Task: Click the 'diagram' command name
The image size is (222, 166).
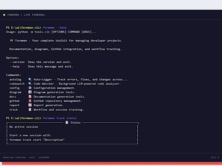Action: tap(15, 92)
